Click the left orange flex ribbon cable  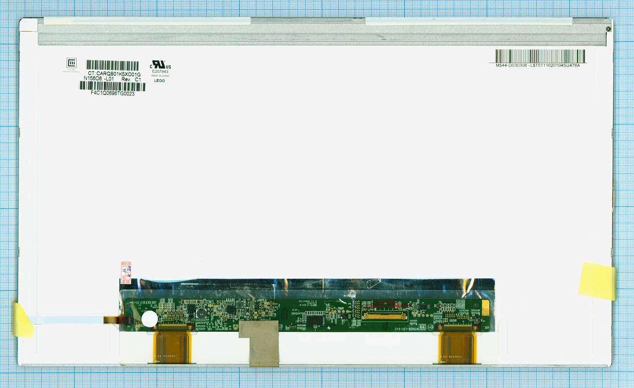[x=172, y=344]
